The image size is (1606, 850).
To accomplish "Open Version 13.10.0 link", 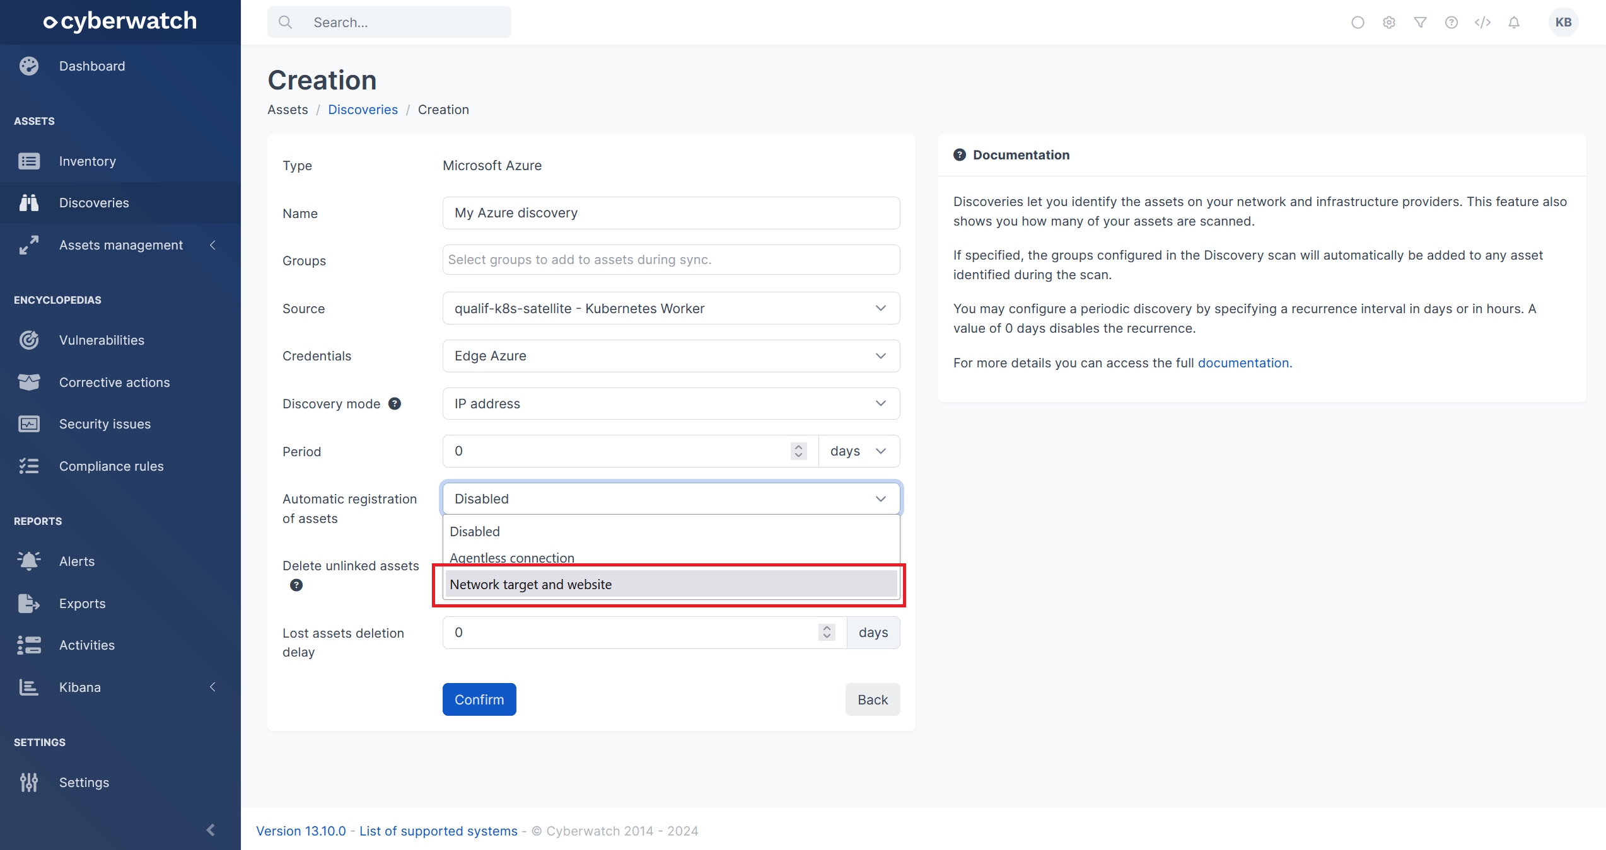I will tap(301, 831).
